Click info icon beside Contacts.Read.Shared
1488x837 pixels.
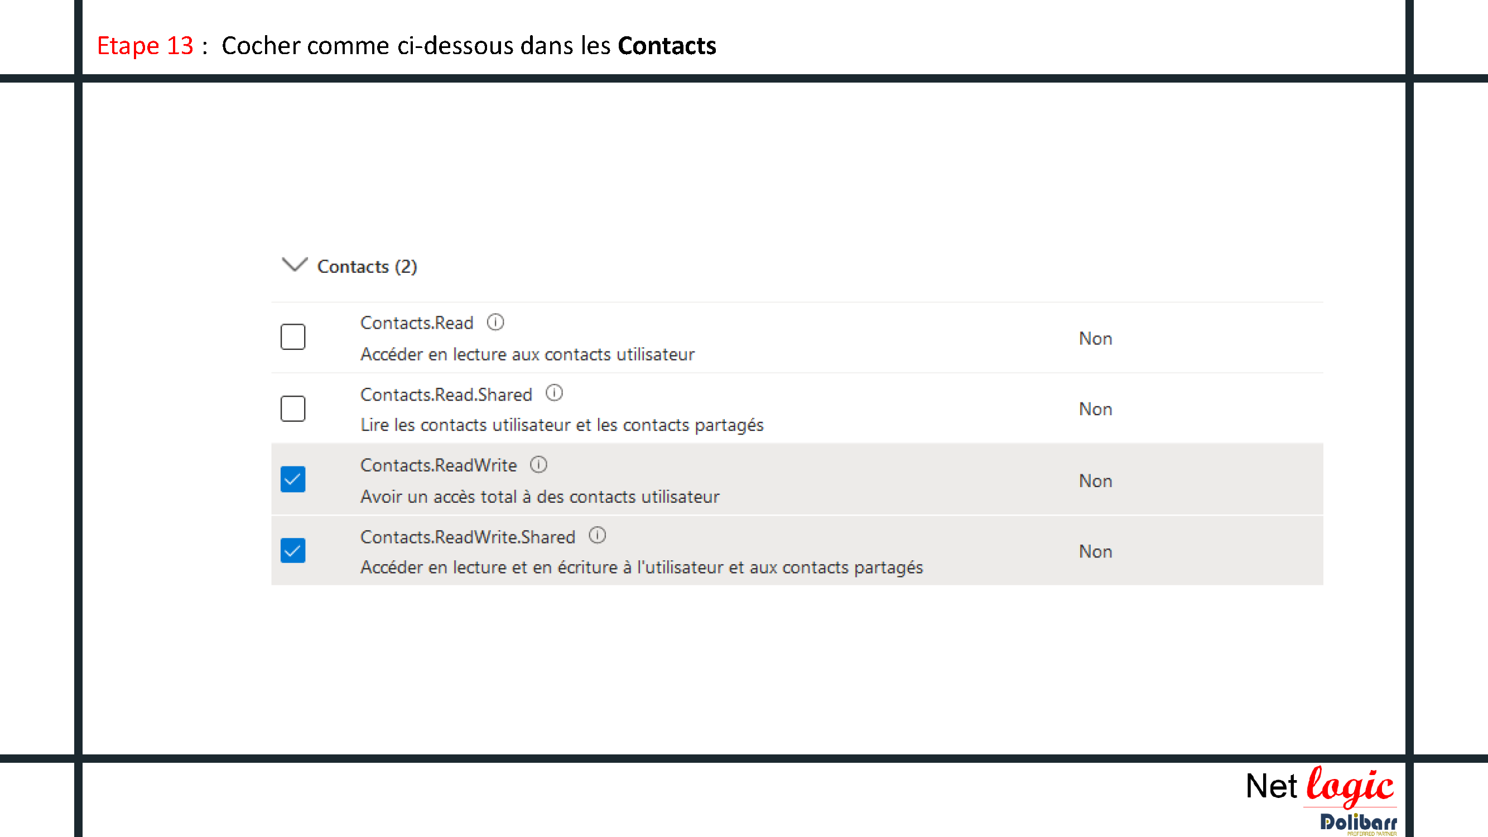(x=554, y=393)
